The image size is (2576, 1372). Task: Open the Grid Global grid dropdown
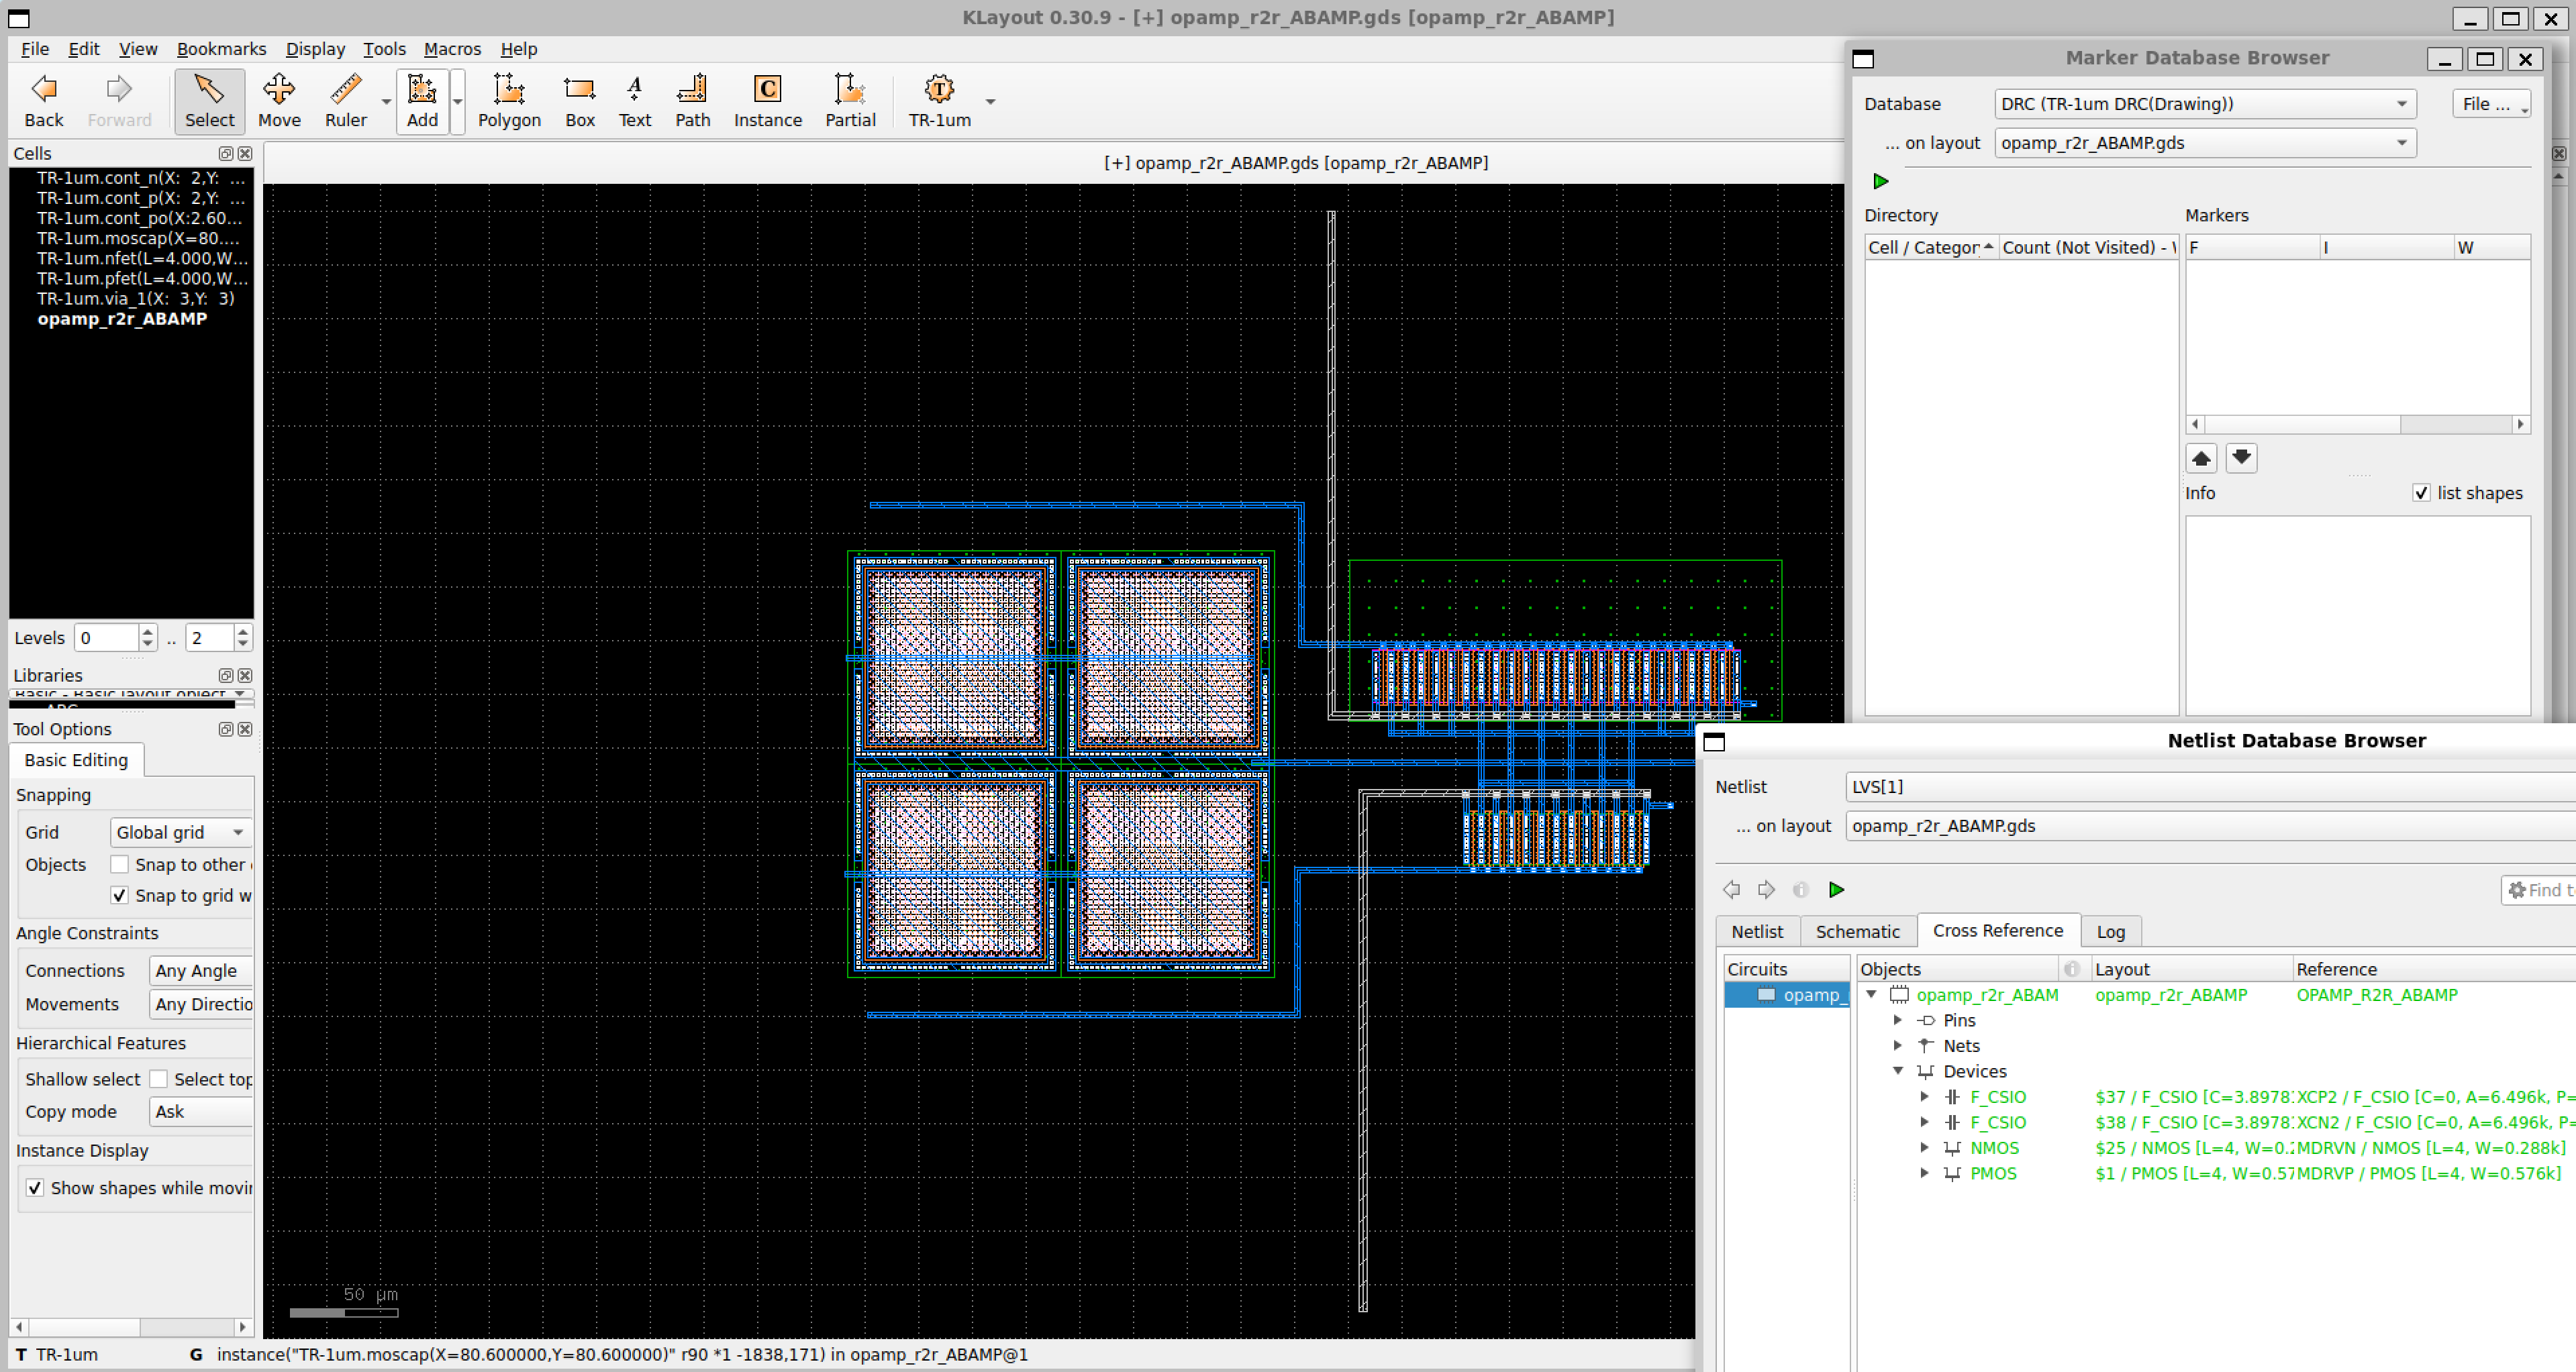(x=180, y=833)
